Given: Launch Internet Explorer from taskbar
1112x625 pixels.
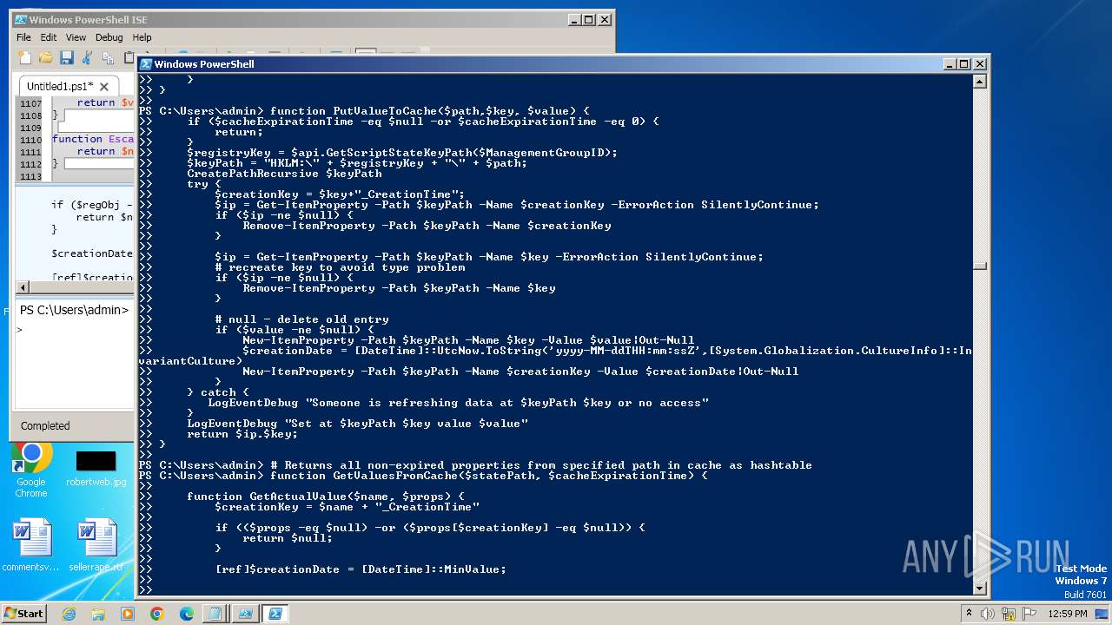Looking at the screenshot, I should (69, 614).
